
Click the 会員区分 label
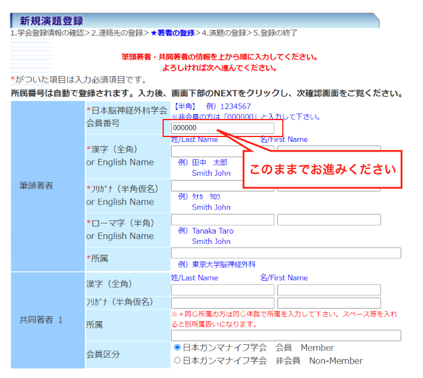coord(103,354)
